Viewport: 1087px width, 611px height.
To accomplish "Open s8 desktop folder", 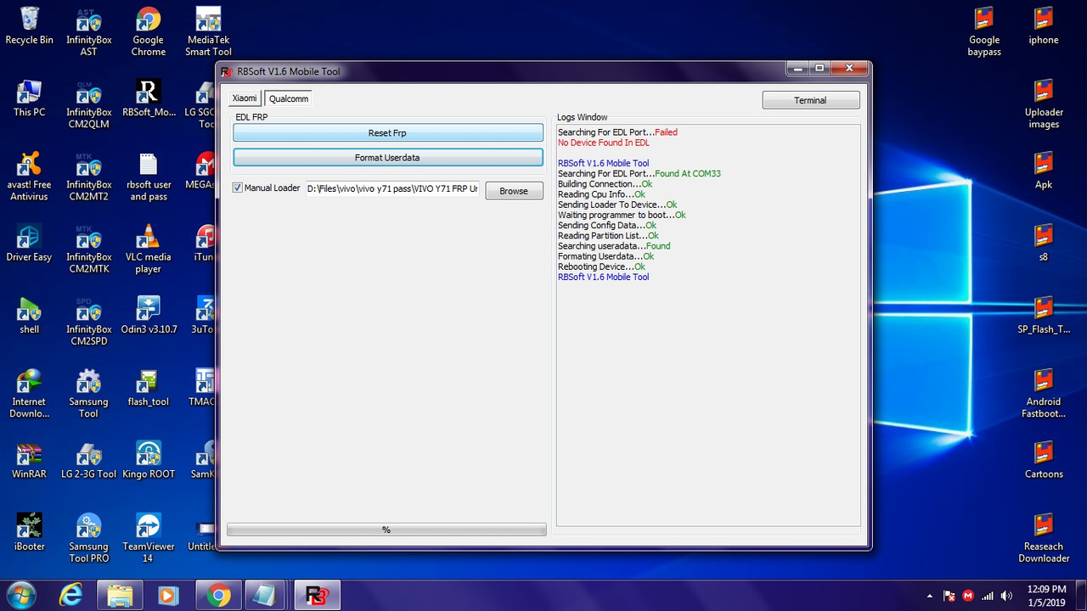I will pyautogui.click(x=1044, y=244).
